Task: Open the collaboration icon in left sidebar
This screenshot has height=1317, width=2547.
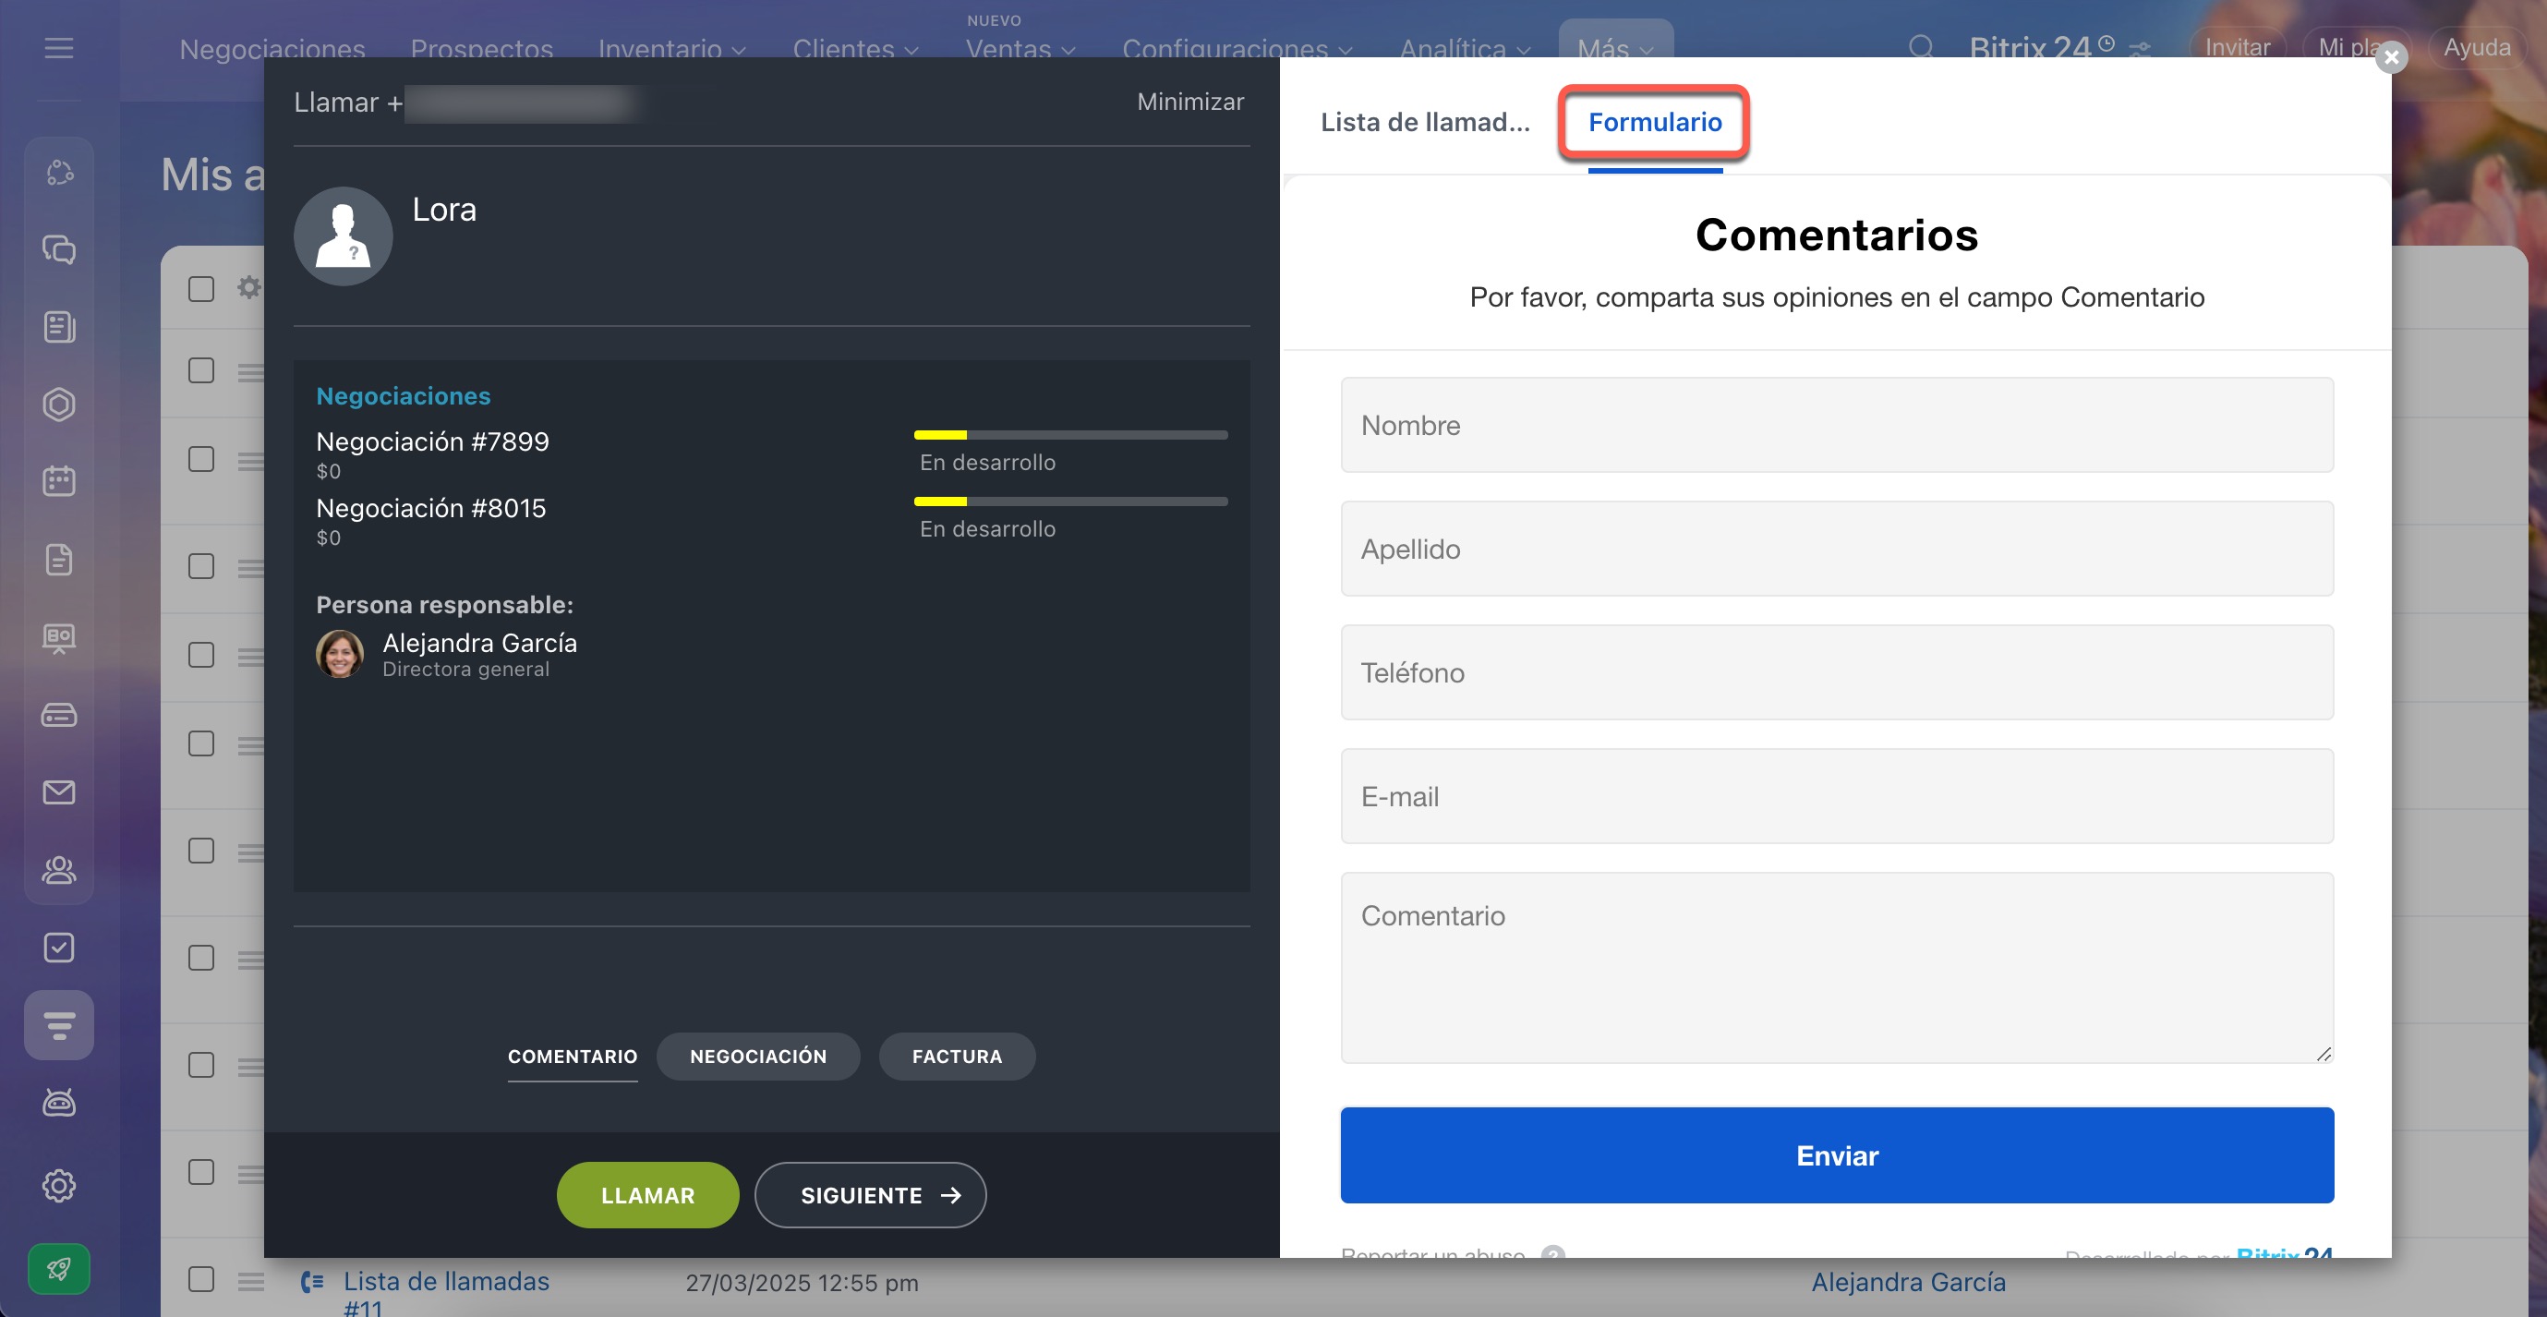Action: coord(59,172)
